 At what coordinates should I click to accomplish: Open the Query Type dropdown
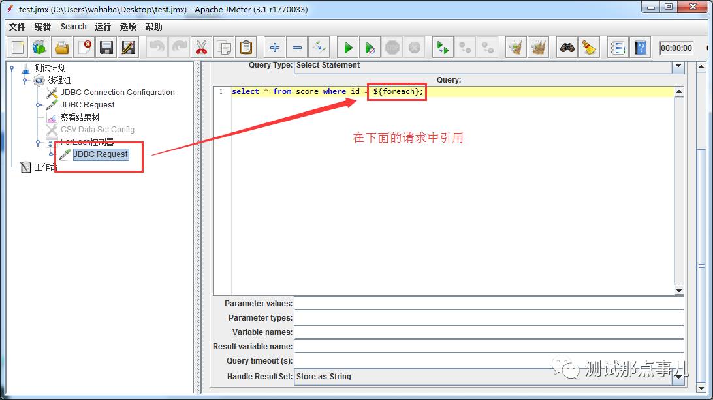(678, 66)
